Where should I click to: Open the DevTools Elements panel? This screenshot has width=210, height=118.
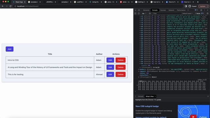(x=146, y=10)
